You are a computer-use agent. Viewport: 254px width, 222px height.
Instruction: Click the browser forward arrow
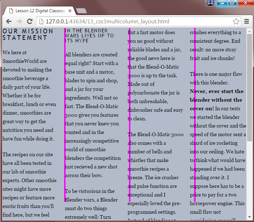coord(19,22)
